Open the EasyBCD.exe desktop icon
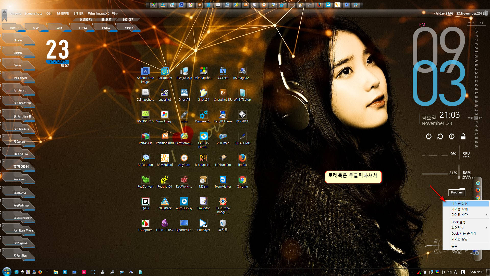Image resolution: width=490 pixels, height=276 pixels. [223, 117]
